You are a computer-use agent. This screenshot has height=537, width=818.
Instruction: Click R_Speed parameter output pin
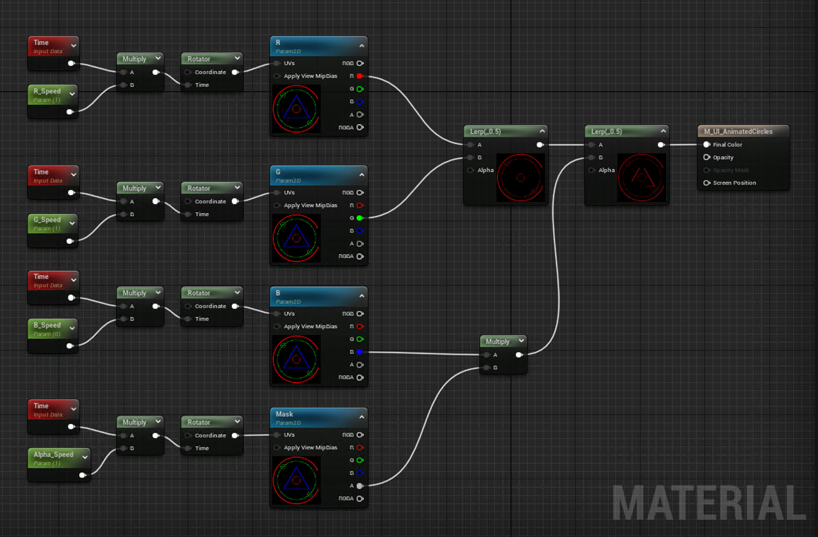[x=69, y=112]
